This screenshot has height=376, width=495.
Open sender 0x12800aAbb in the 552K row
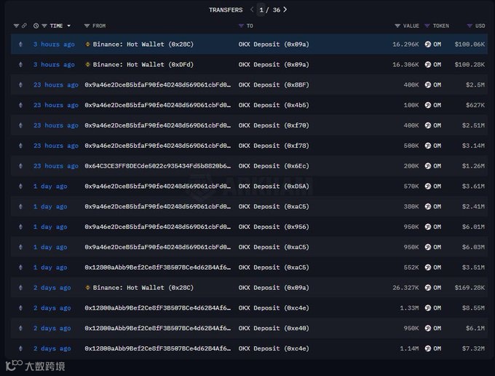[157, 267]
